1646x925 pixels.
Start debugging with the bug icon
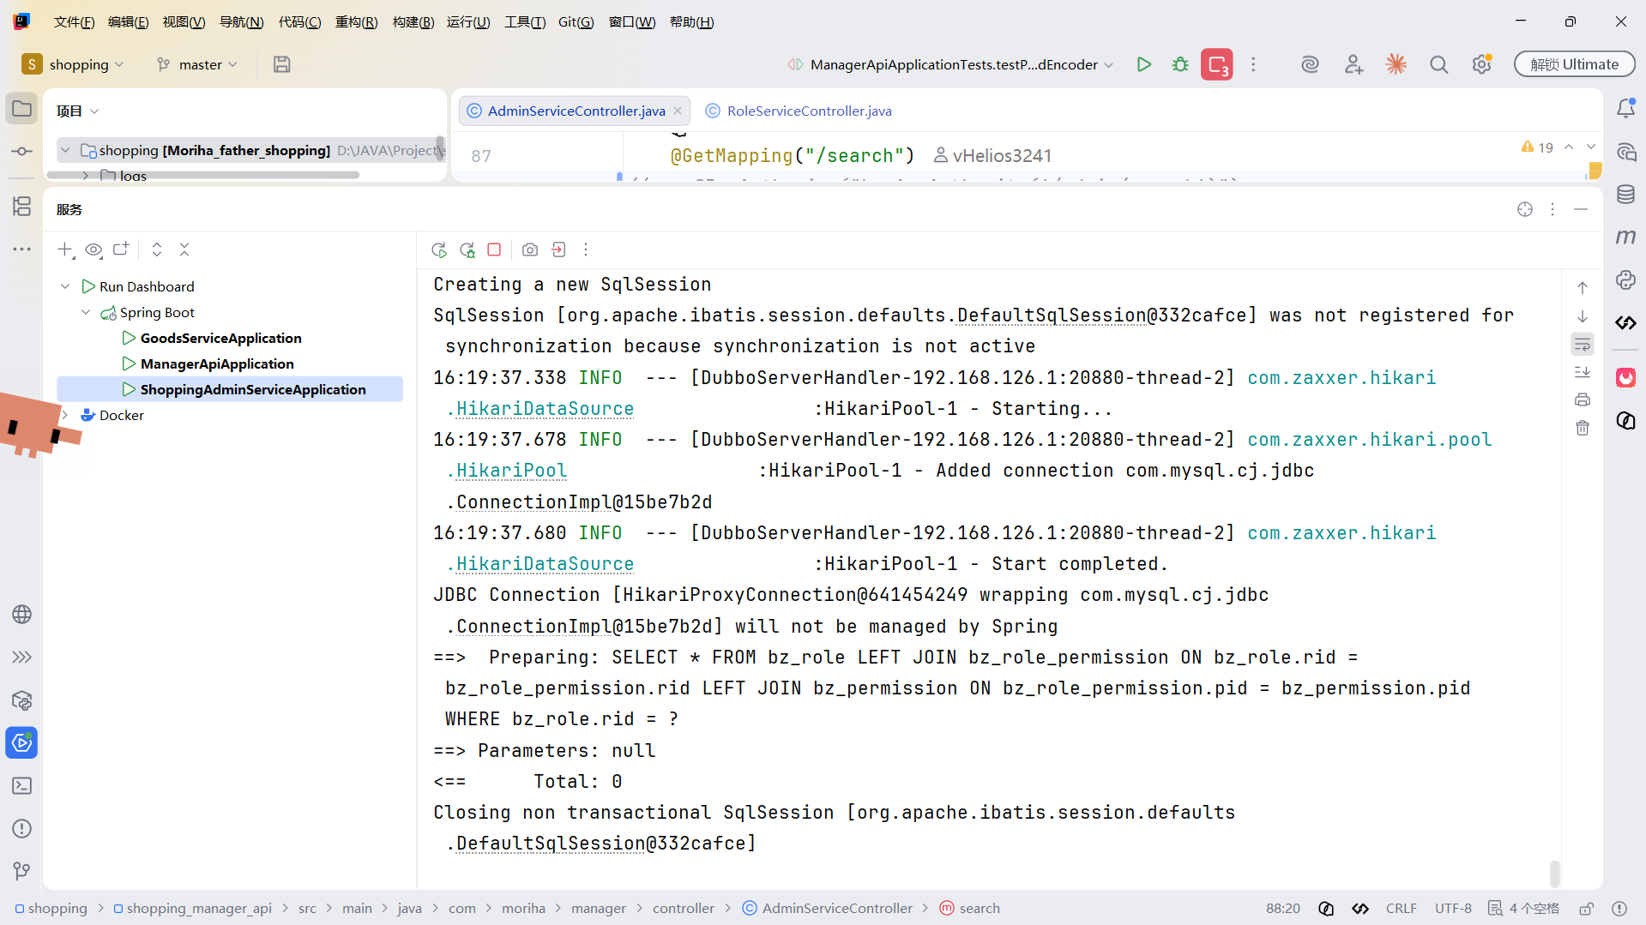point(1180,64)
